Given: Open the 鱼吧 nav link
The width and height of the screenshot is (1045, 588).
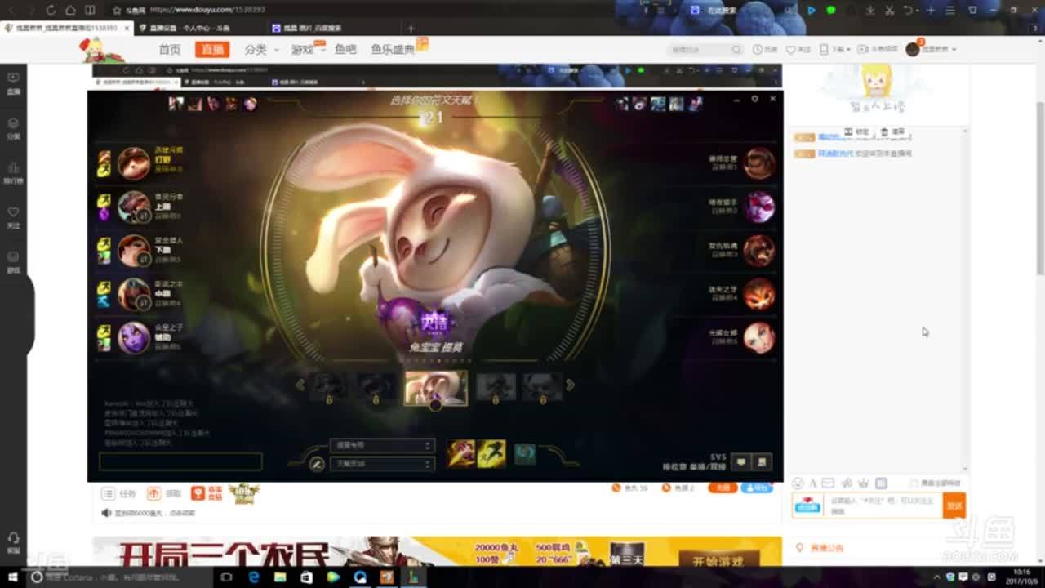Looking at the screenshot, I should pyautogui.click(x=345, y=50).
